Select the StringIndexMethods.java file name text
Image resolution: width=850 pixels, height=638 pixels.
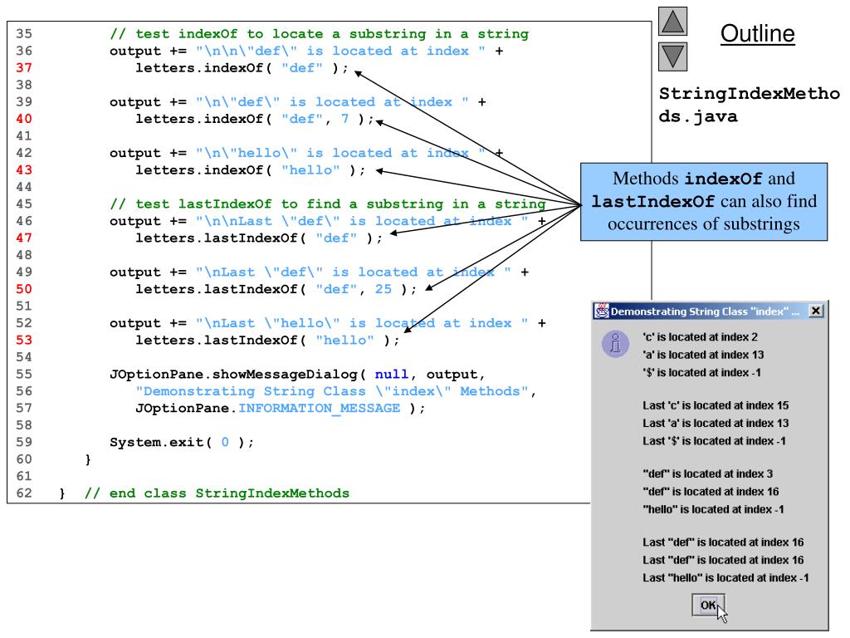coord(749,105)
